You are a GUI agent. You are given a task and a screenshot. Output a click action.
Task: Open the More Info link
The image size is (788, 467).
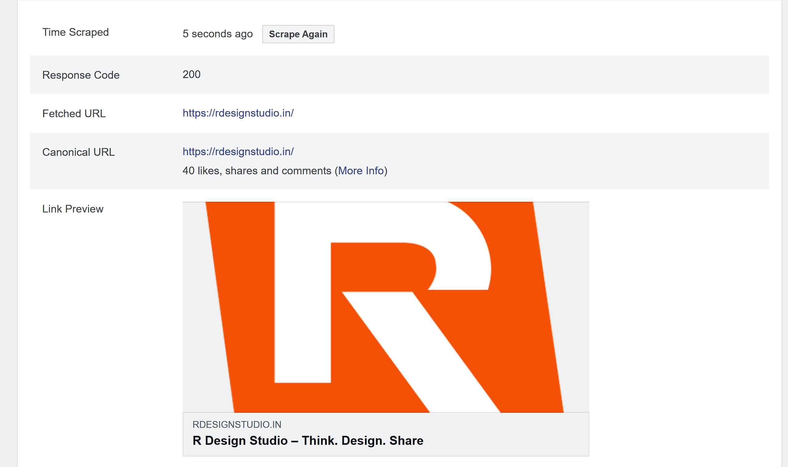361,171
